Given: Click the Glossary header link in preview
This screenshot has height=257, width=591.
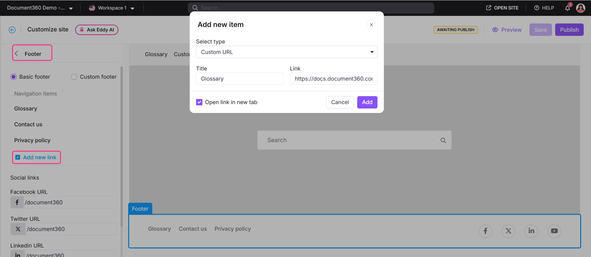Looking at the screenshot, I should 156,54.
